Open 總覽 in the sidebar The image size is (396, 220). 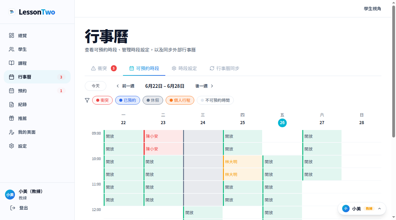[x=37, y=36]
